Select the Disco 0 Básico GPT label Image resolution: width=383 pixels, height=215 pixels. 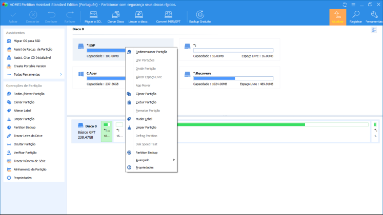point(87,132)
